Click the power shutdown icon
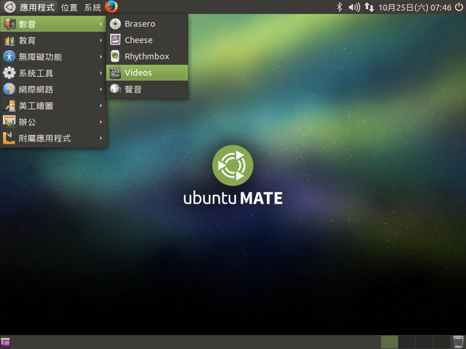The height and width of the screenshot is (349, 466). [x=459, y=7]
